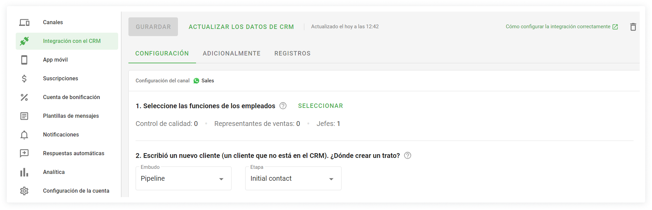Click the Notificaciones bell icon
This screenshot has height=210, width=652.
24,135
